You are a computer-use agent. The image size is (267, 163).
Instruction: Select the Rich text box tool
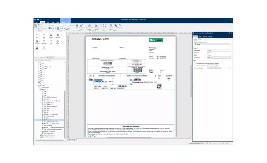click(x=51, y=36)
